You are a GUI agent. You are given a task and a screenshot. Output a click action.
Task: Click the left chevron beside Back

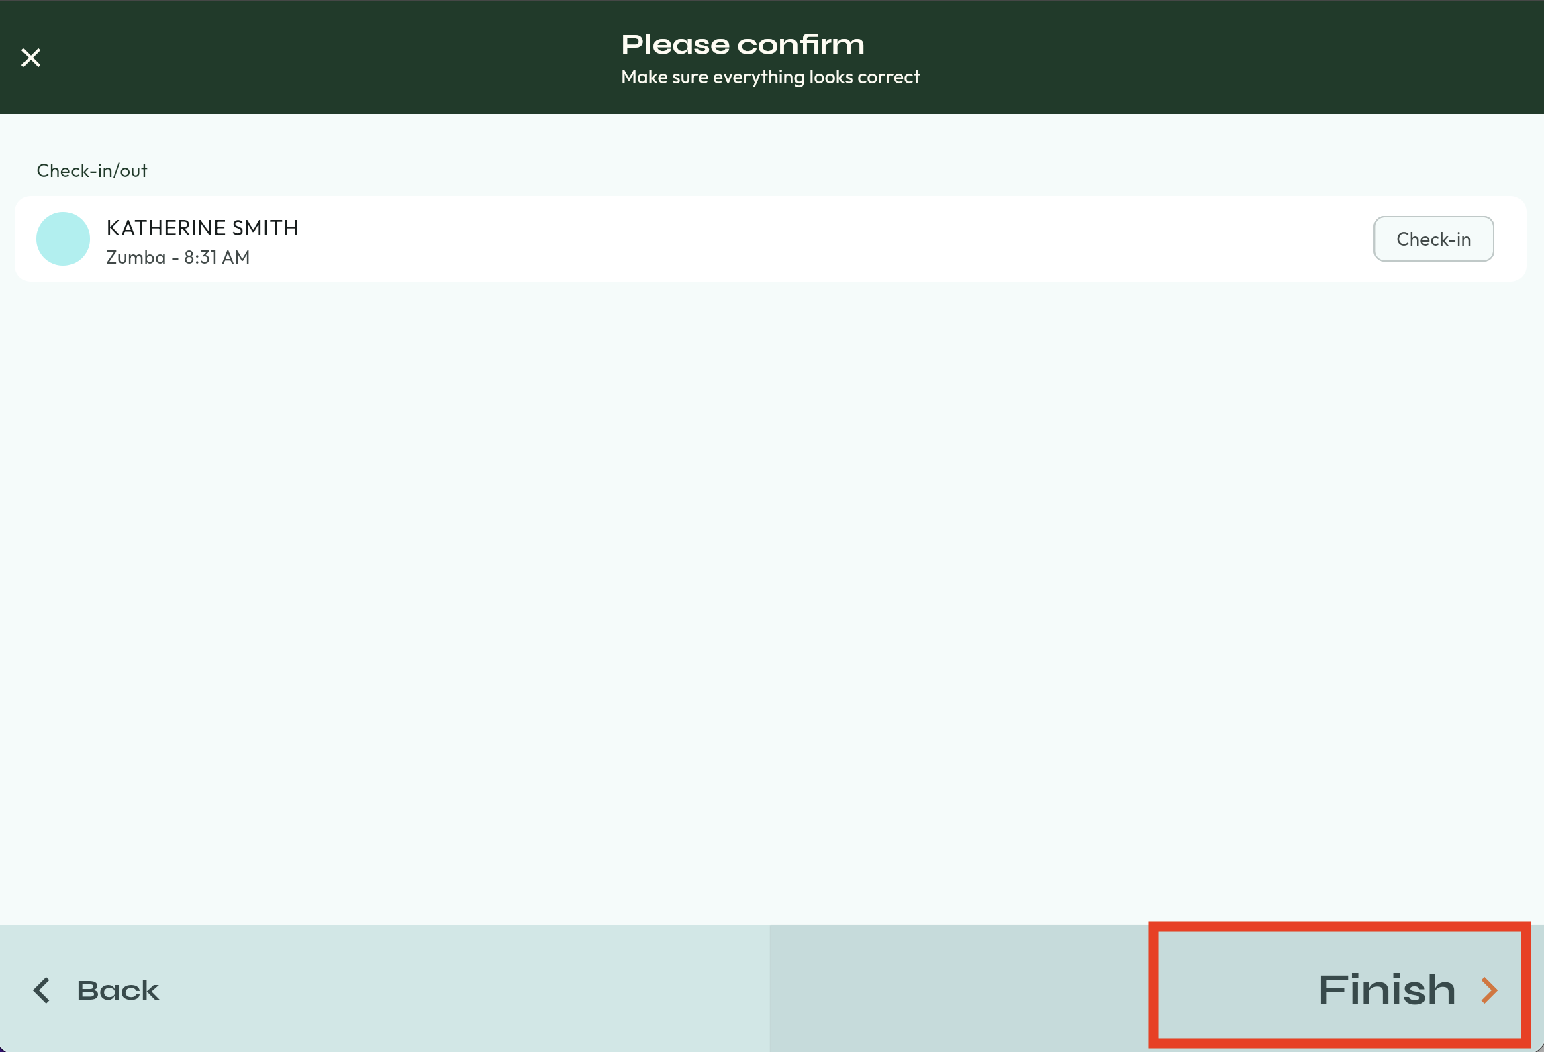42,990
